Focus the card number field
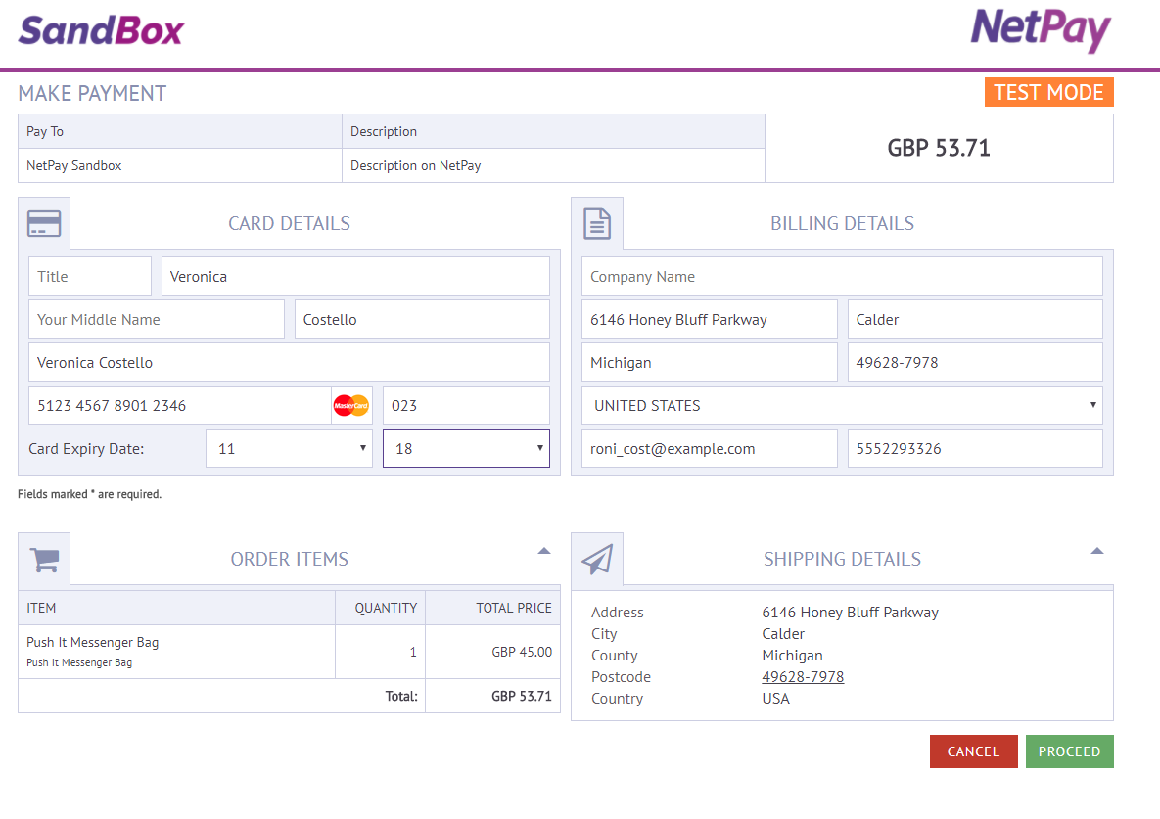 coord(180,405)
